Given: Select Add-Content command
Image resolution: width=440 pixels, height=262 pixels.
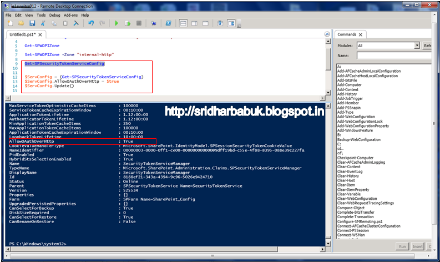Looking at the screenshot, I should [x=348, y=89].
